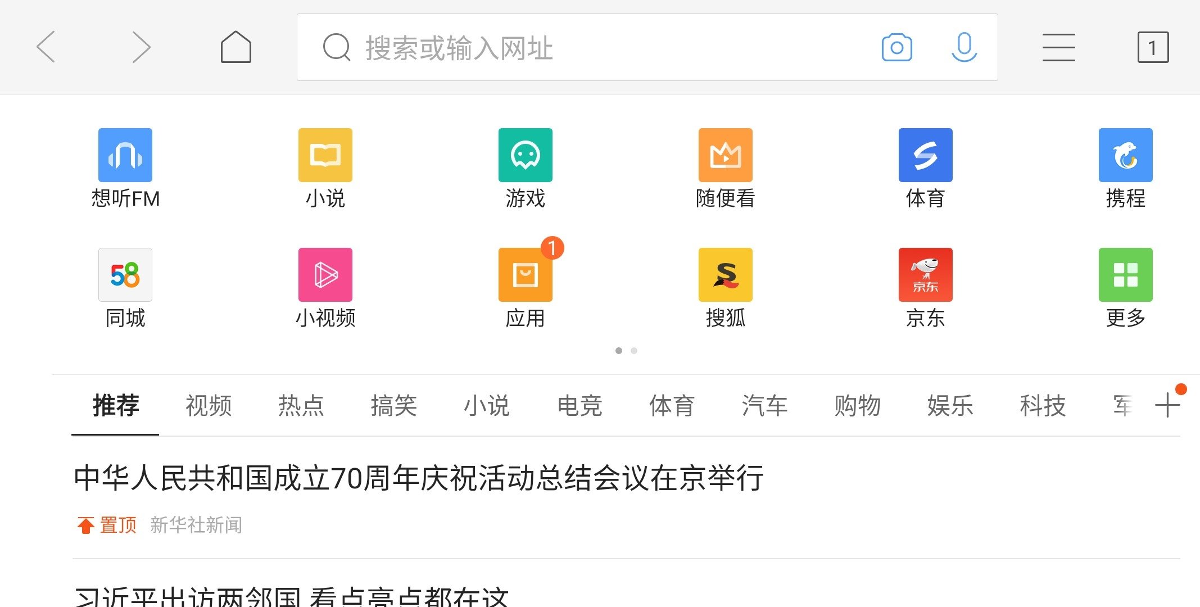This screenshot has height=607, width=1200.
Task: Switch to second shortcut page dot
Action: pyautogui.click(x=634, y=351)
